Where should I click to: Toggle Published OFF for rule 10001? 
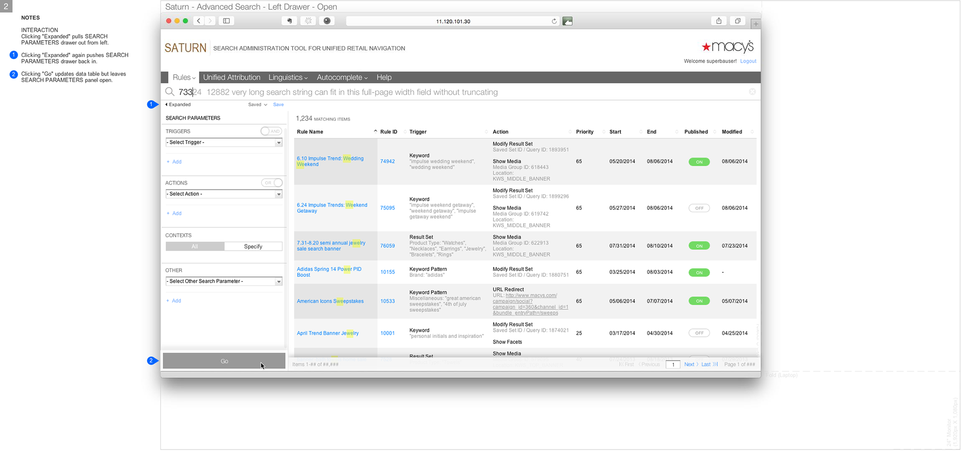(699, 333)
